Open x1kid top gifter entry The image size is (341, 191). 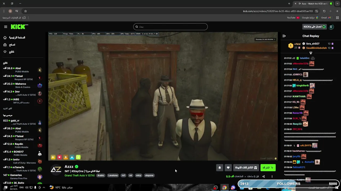[294, 46]
